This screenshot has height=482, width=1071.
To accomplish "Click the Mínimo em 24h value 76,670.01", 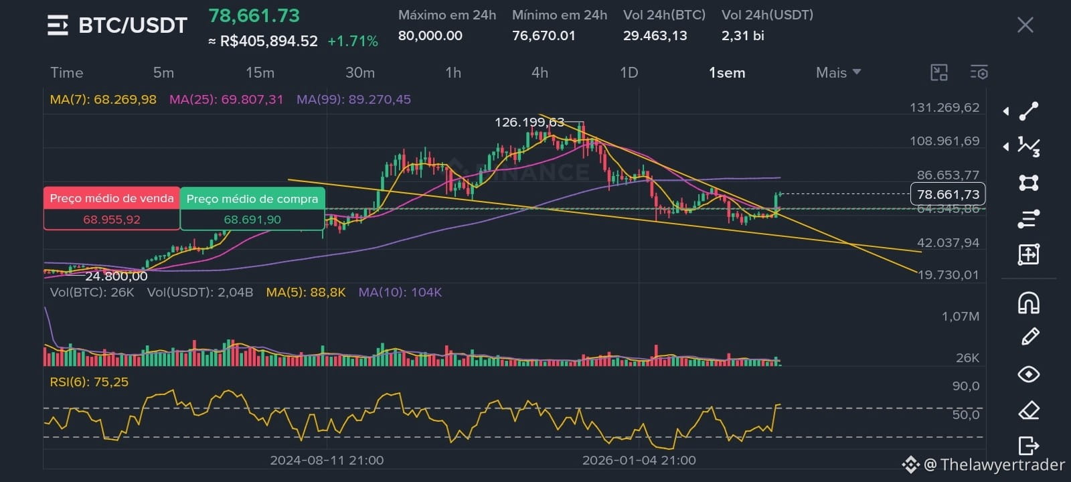I will pyautogui.click(x=544, y=35).
